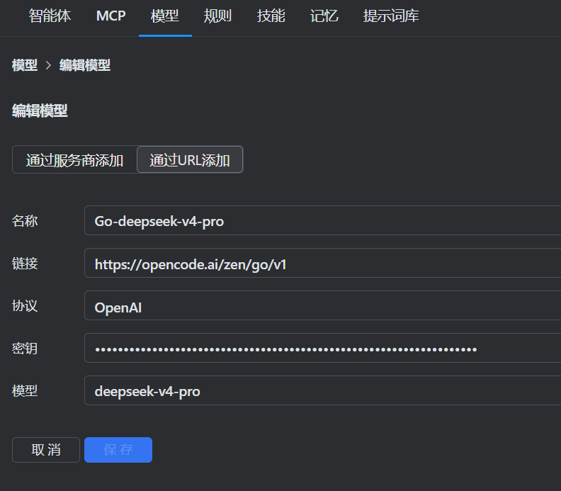Choose 通过服务商添加 option
561x491 pixels.
[75, 160]
